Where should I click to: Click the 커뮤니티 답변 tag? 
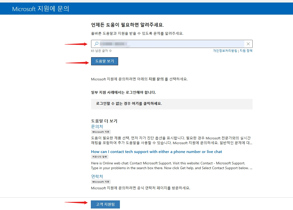pyautogui.click(x=100, y=157)
